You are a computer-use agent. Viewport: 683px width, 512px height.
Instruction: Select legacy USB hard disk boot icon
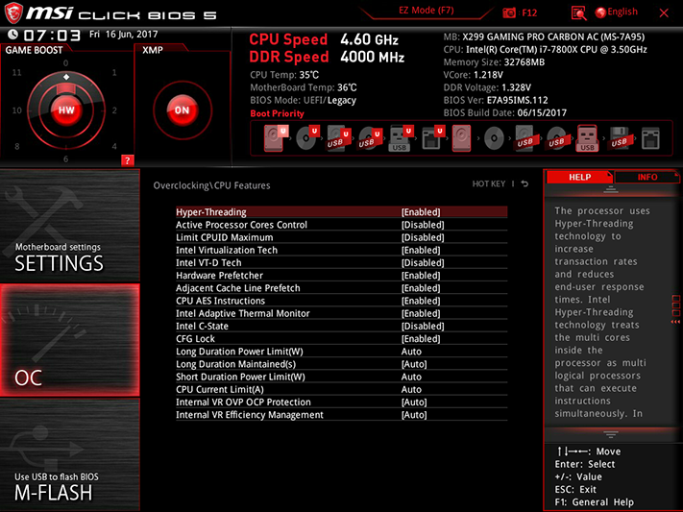524,138
